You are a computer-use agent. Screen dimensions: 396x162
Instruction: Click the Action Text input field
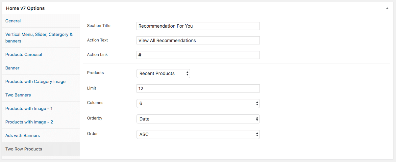[198, 40]
